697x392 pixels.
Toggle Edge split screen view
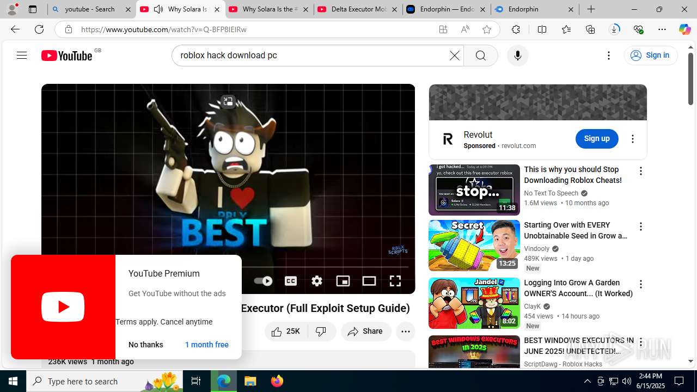point(542,29)
